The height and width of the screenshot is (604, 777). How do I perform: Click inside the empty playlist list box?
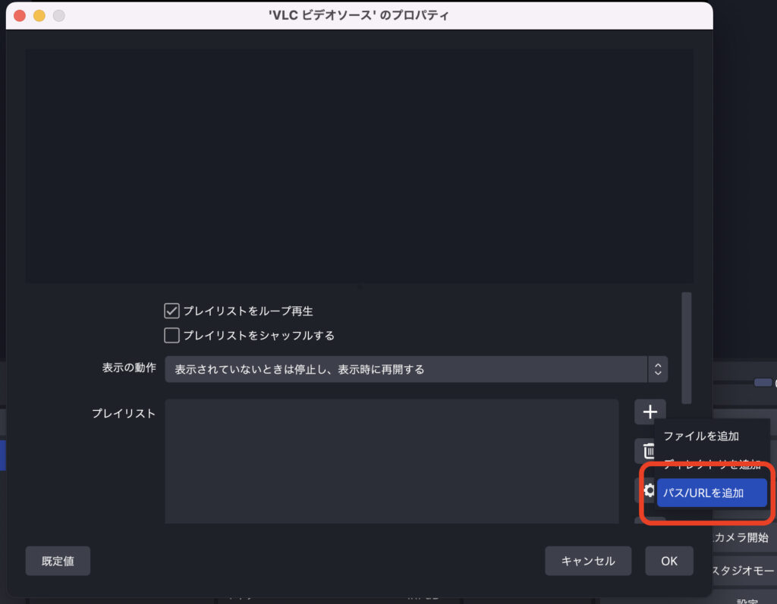(x=392, y=461)
